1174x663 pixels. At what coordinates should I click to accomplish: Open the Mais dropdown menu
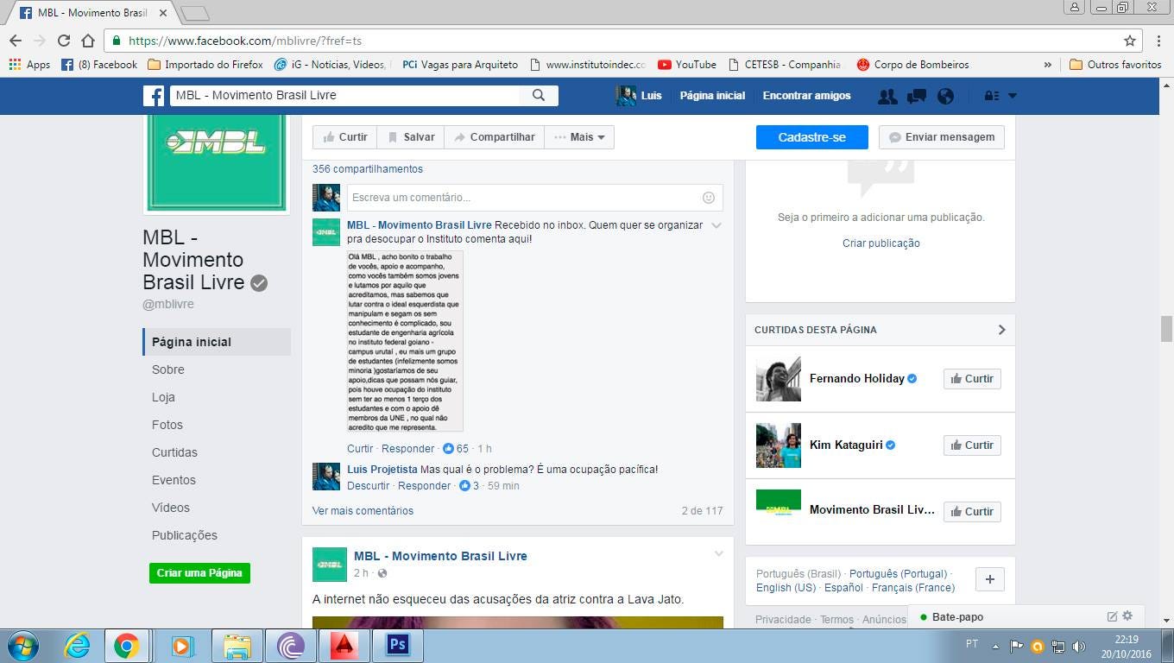click(579, 137)
